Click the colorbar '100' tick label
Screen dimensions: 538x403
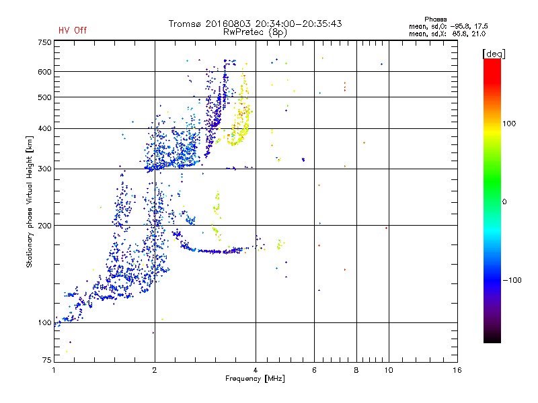(509, 124)
